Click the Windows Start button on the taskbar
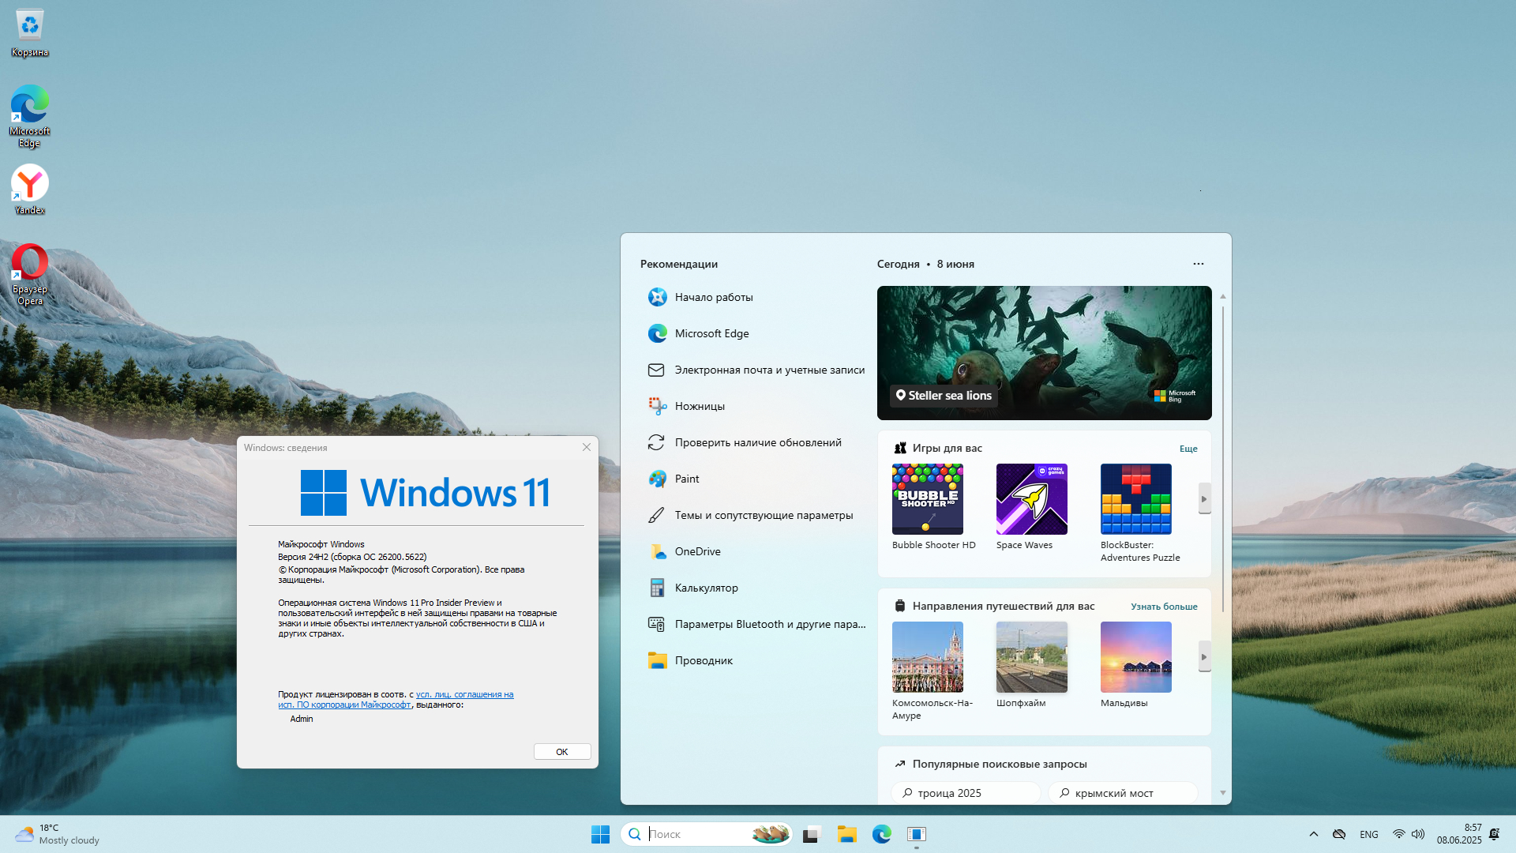The image size is (1516, 853). pos(600,834)
